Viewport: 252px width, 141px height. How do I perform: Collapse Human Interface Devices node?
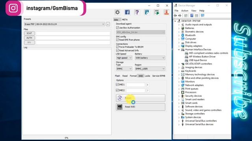coord(179,50)
